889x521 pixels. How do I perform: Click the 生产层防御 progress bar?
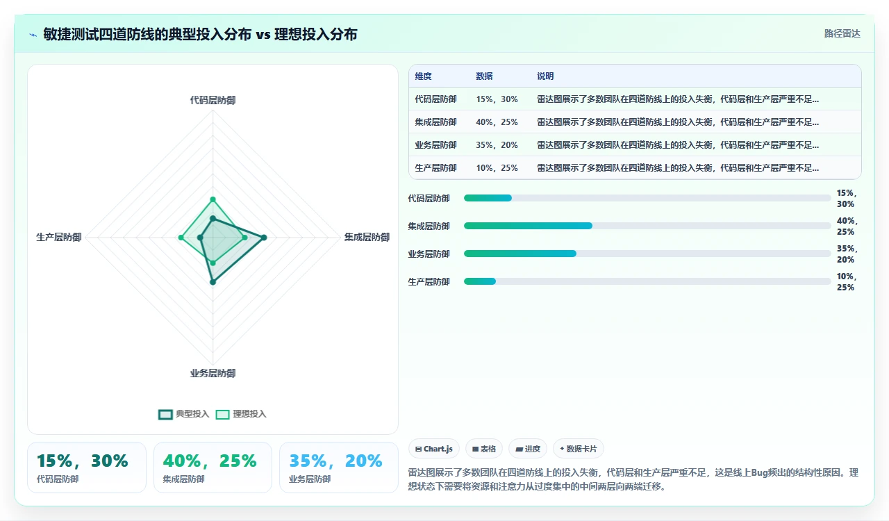coord(647,281)
